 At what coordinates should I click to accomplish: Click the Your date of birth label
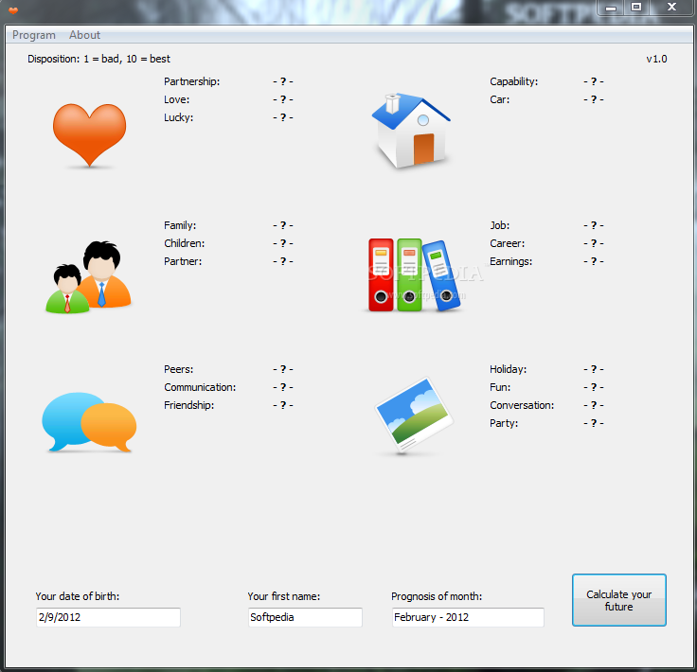point(78,596)
